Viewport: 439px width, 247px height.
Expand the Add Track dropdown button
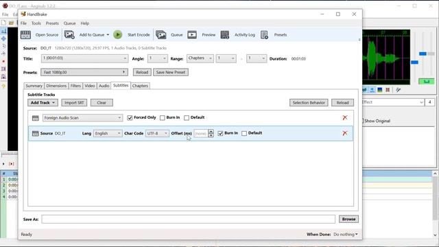click(x=43, y=103)
